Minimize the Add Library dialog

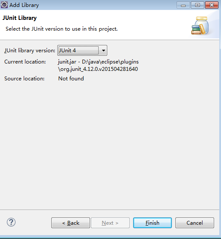coord(183,5)
